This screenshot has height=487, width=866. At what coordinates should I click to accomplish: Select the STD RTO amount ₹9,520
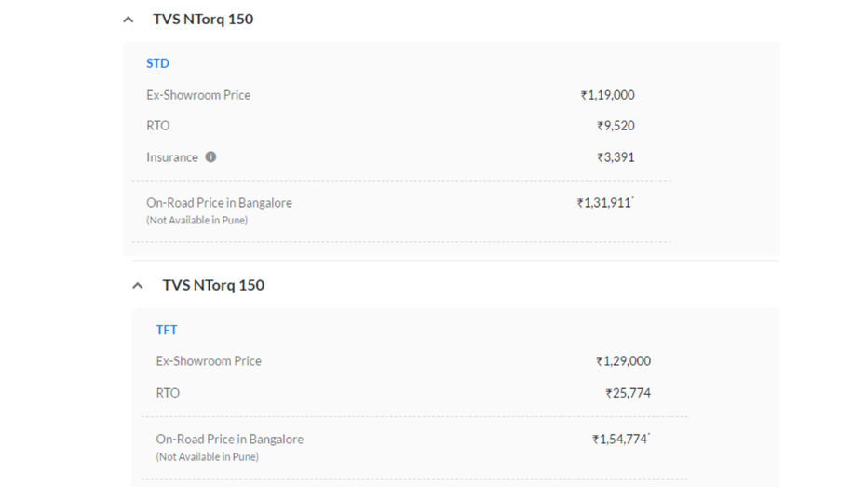click(616, 126)
